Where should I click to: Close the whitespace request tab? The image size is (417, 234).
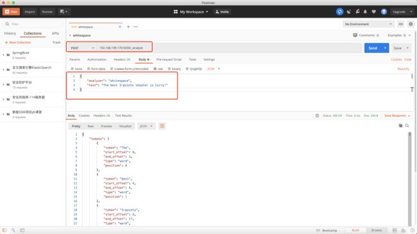120,27
